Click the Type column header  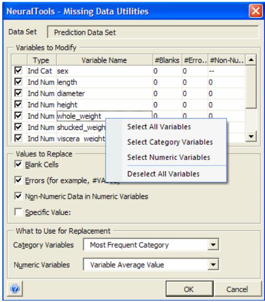coord(42,60)
